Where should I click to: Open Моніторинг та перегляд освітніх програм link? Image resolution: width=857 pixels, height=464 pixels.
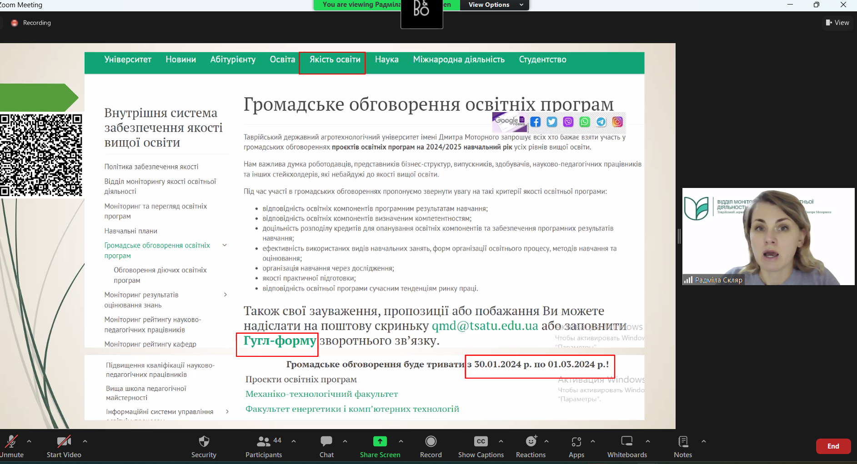pyautogui.click(x=155, y=211)
